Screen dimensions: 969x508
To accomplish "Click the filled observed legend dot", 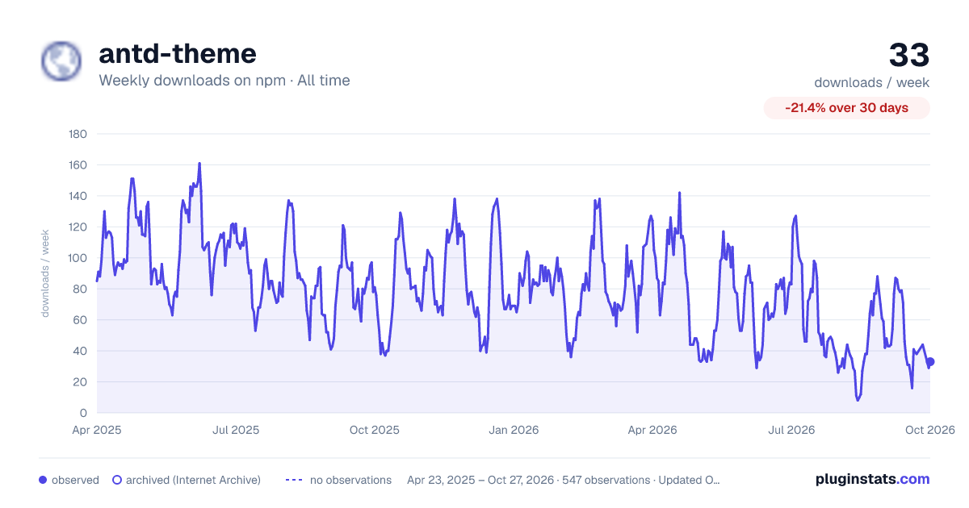I will click(x=43, y=480).
